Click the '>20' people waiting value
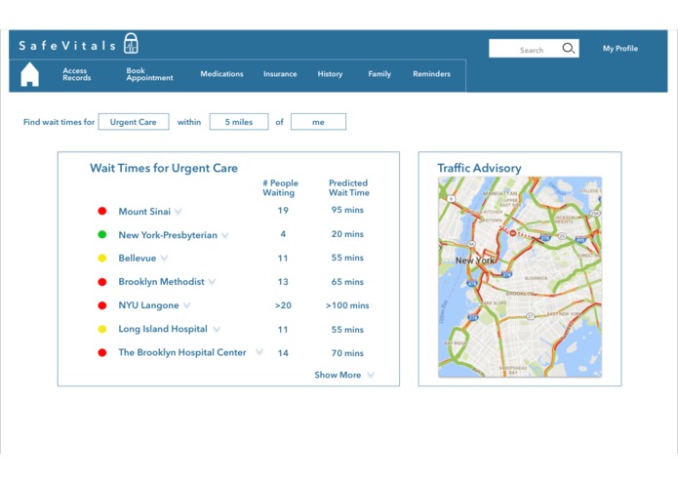The image size is (678, 482). [283, 305]
